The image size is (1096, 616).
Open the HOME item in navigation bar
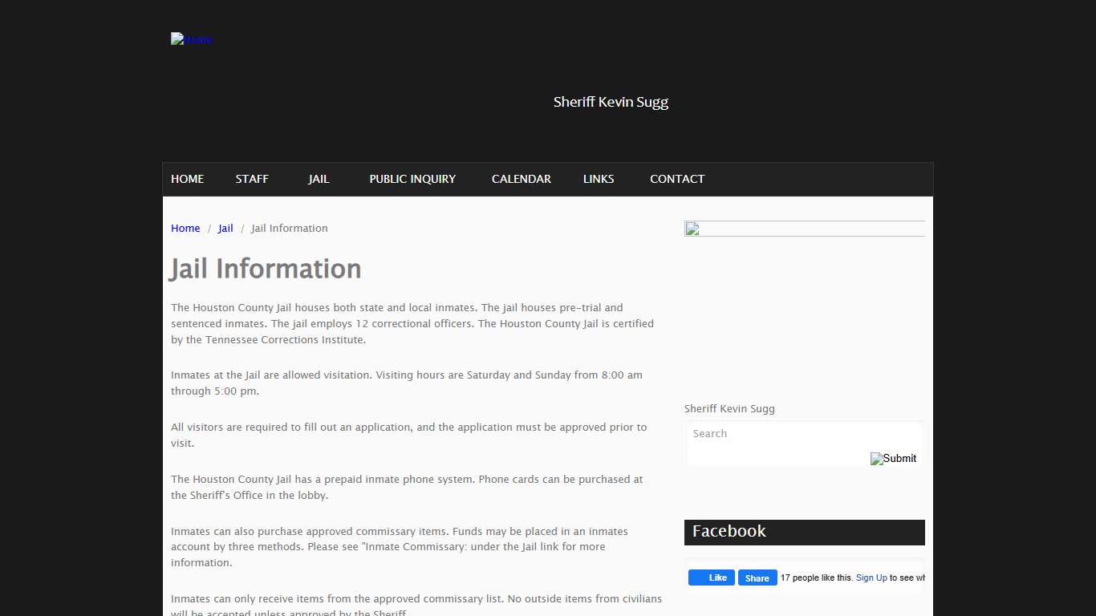(x=187, y=179)
